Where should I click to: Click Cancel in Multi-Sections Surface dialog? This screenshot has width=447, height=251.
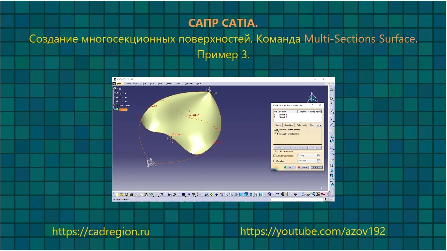coord(303,167)
